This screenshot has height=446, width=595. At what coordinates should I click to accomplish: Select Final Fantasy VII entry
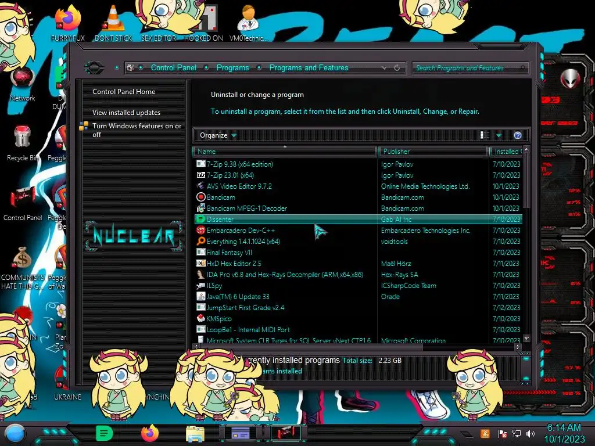[x=359, y=252]
